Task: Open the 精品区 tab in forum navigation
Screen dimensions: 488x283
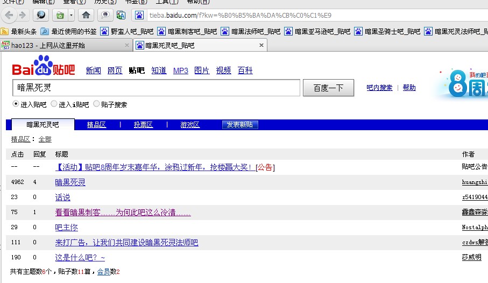Action: (x=96, y=125)
